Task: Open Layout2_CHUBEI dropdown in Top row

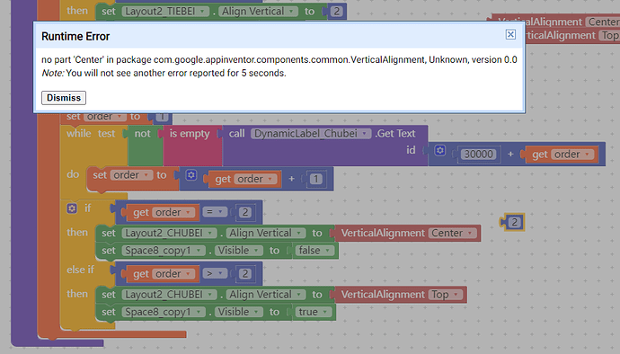Action: (x=169, y=295)
